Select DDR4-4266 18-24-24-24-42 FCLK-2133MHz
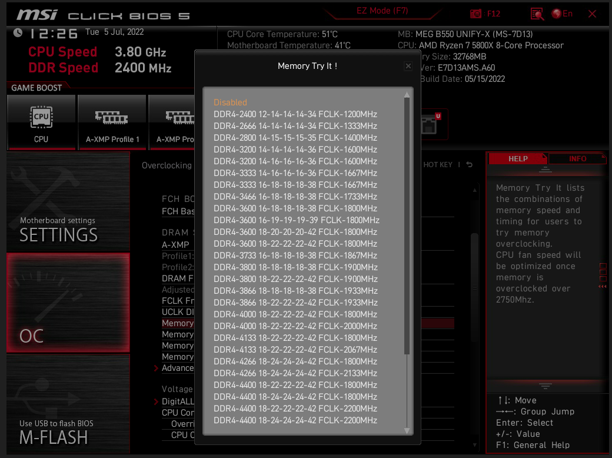Image resolution: width=612 pixels, height=458 pixels. click(295, 373)
